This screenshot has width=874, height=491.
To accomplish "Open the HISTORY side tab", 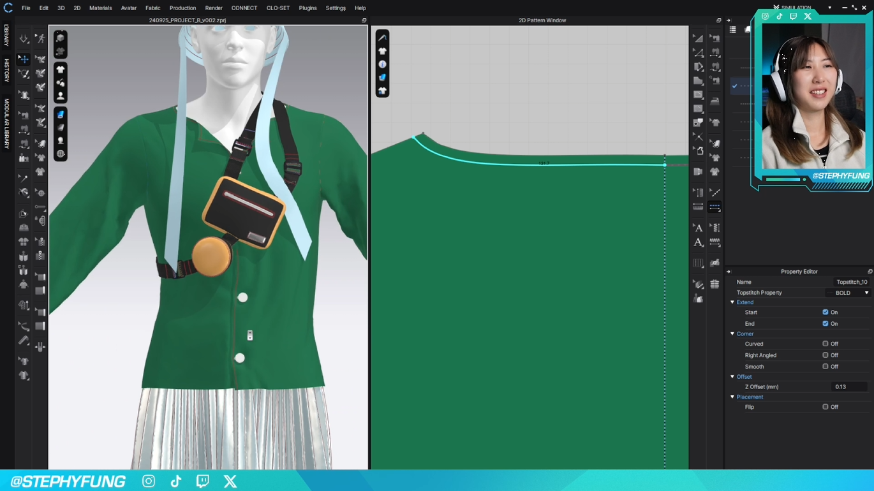I will point(6,70).
